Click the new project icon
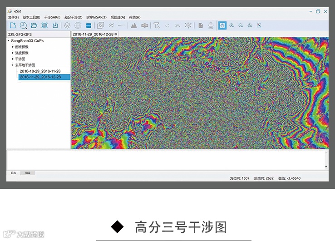 click(13, 25)
